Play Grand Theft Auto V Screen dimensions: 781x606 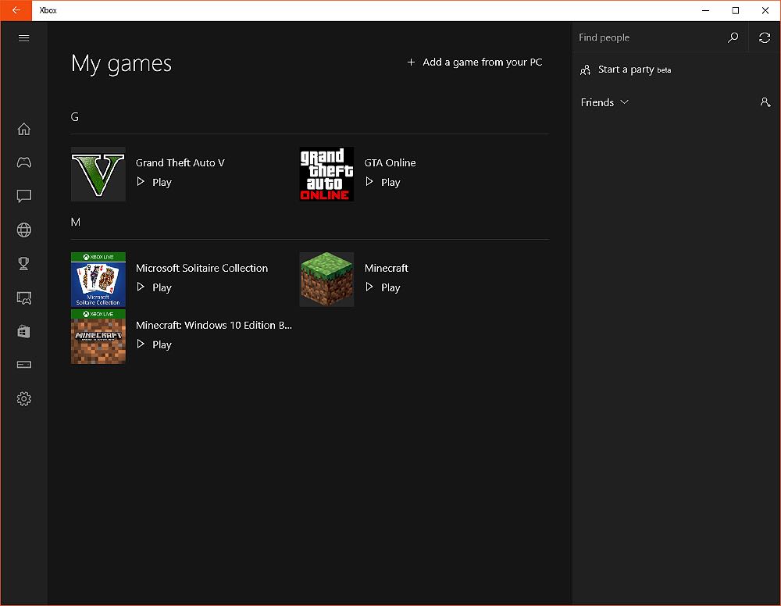[x=154, y=182]
